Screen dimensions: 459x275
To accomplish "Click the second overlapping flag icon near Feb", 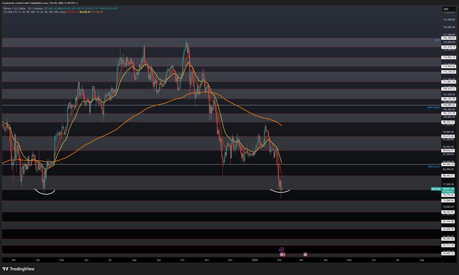I will (x=285, y=254).
